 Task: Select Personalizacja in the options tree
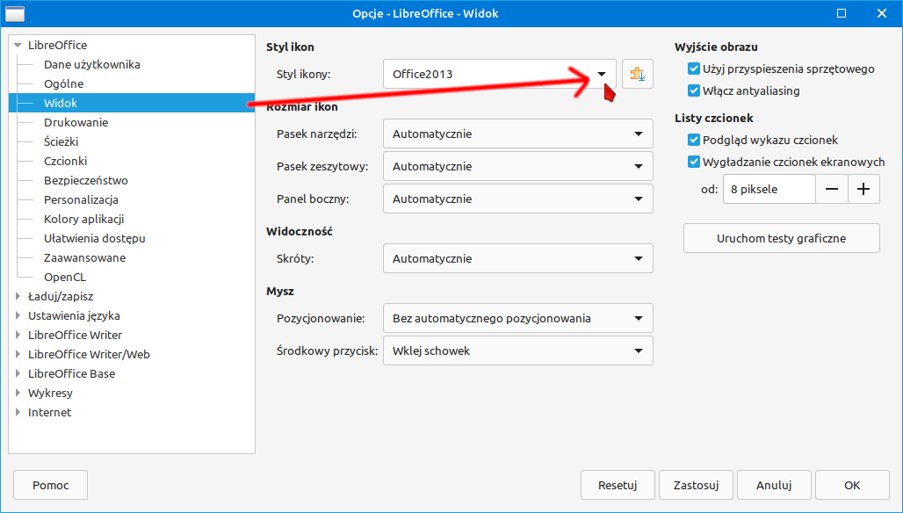[x=81, y=199]
